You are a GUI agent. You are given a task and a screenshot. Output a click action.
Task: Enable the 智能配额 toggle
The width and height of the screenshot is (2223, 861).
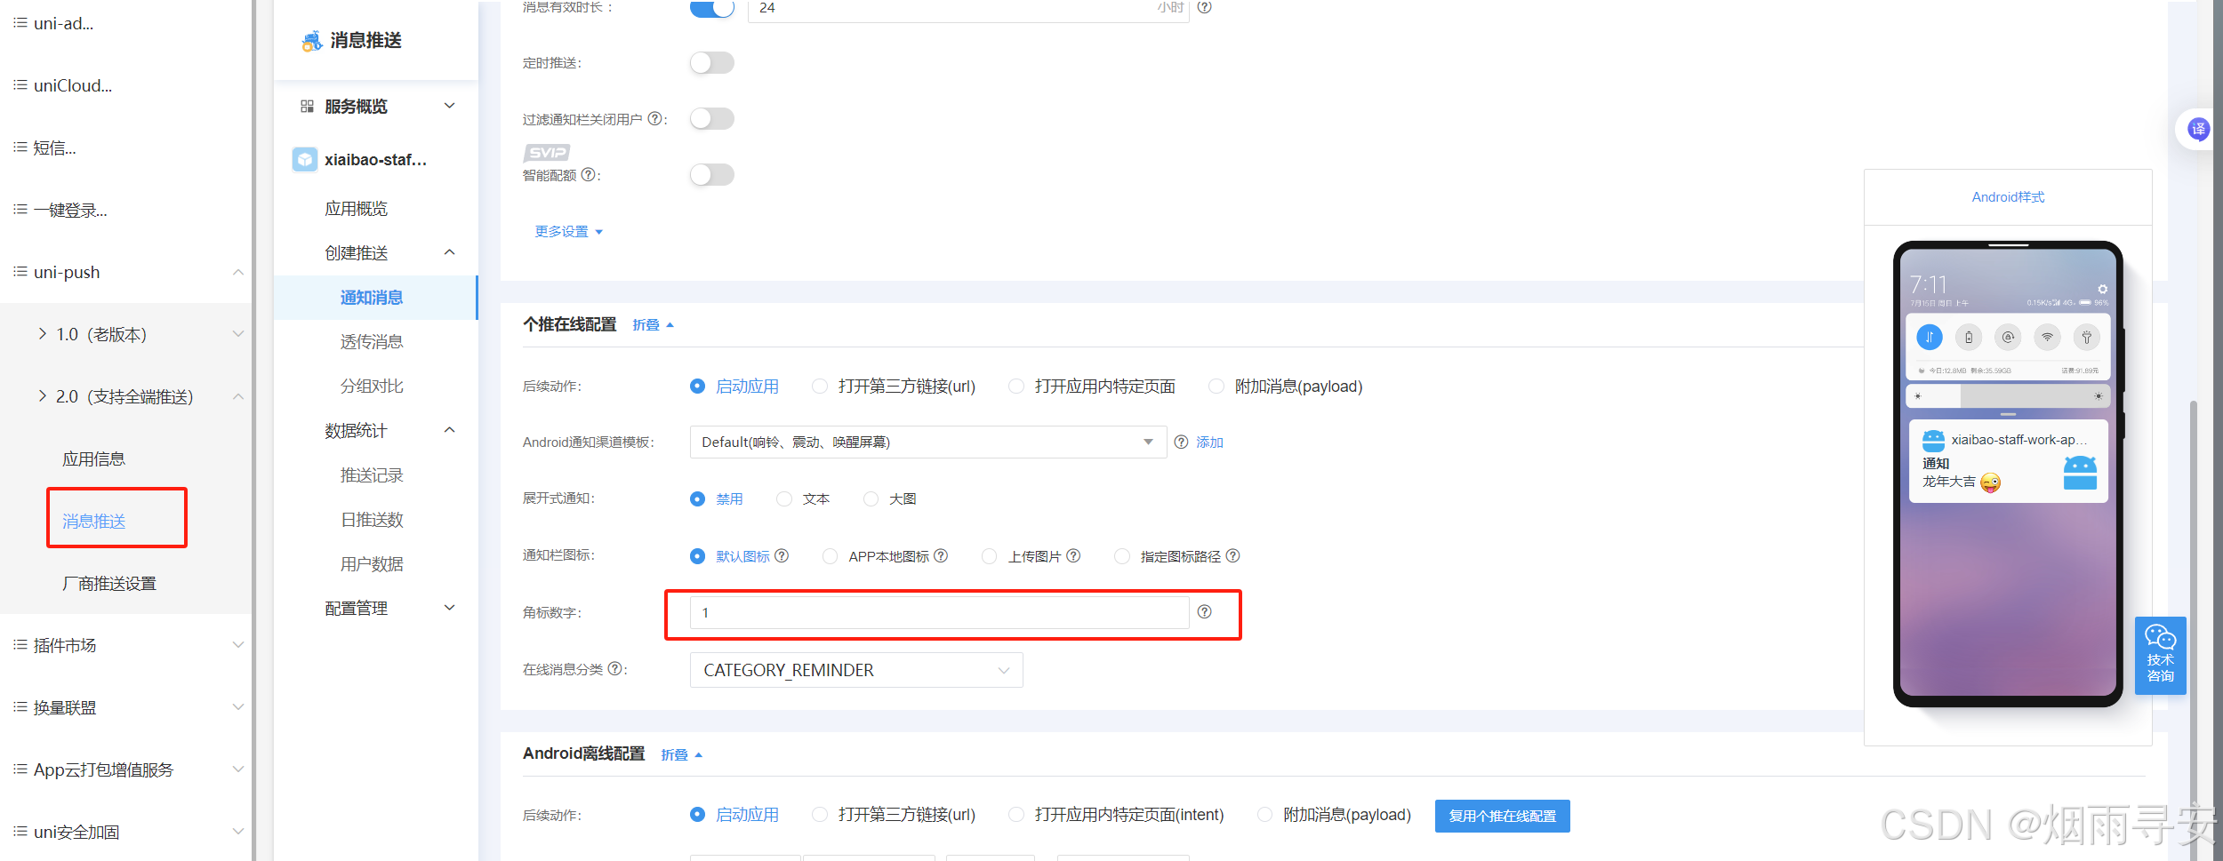[711, 174]
